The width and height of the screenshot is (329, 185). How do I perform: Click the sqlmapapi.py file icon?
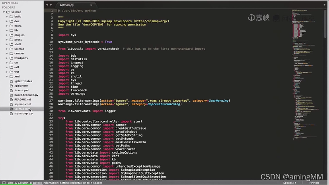[x=11, y=113]
